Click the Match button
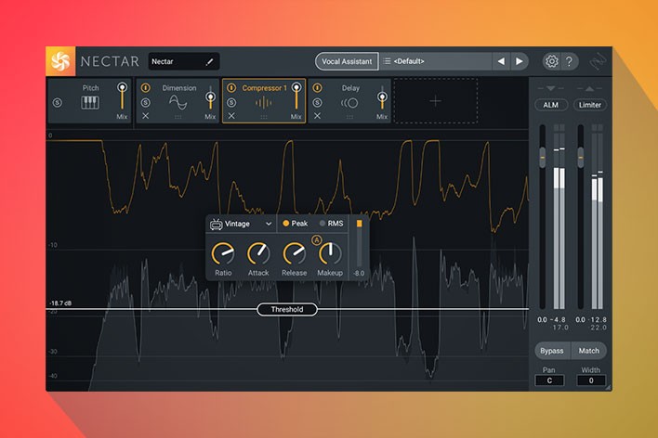Viewport: 658px width, 438px height. 589,351
